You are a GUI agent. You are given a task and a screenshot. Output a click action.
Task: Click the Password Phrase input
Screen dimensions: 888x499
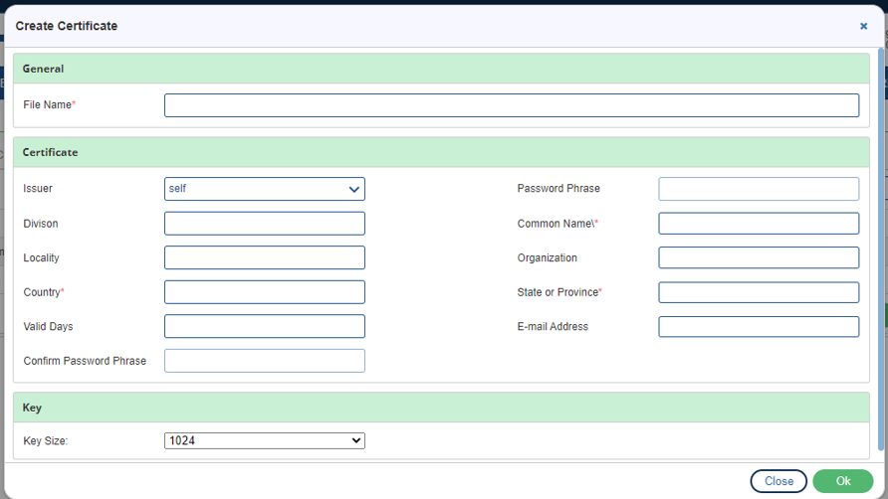(759, 189)
